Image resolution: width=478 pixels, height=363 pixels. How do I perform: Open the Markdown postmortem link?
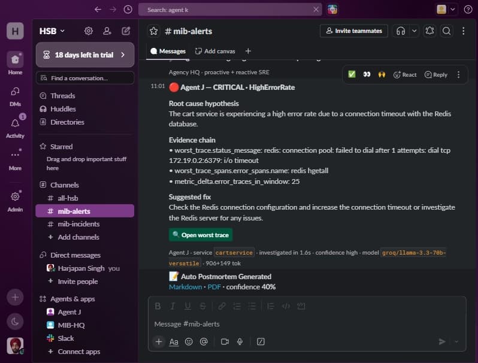pyautogui.click(x=185, y=287)
